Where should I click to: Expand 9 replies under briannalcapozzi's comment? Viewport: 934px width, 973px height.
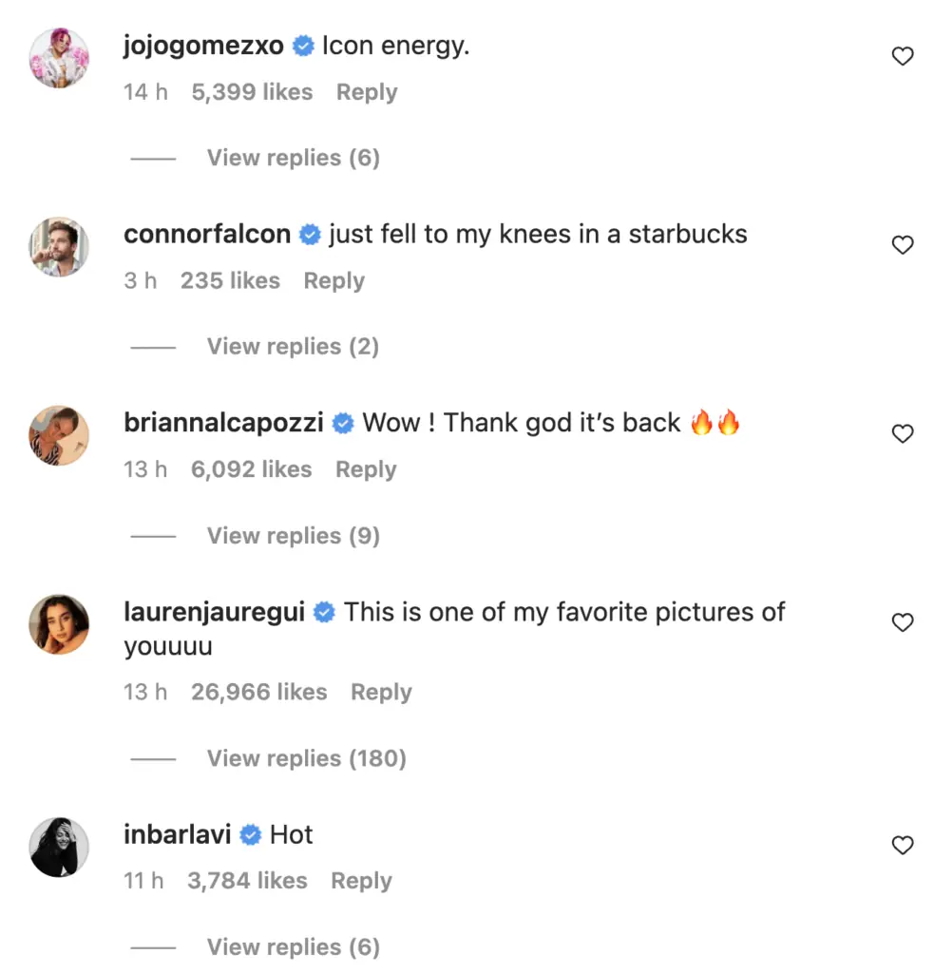click(293, 536)
